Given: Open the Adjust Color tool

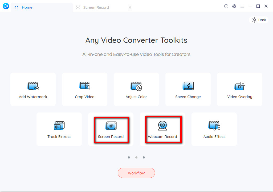Looking at the screenshot, I should (x=136, y=89).
